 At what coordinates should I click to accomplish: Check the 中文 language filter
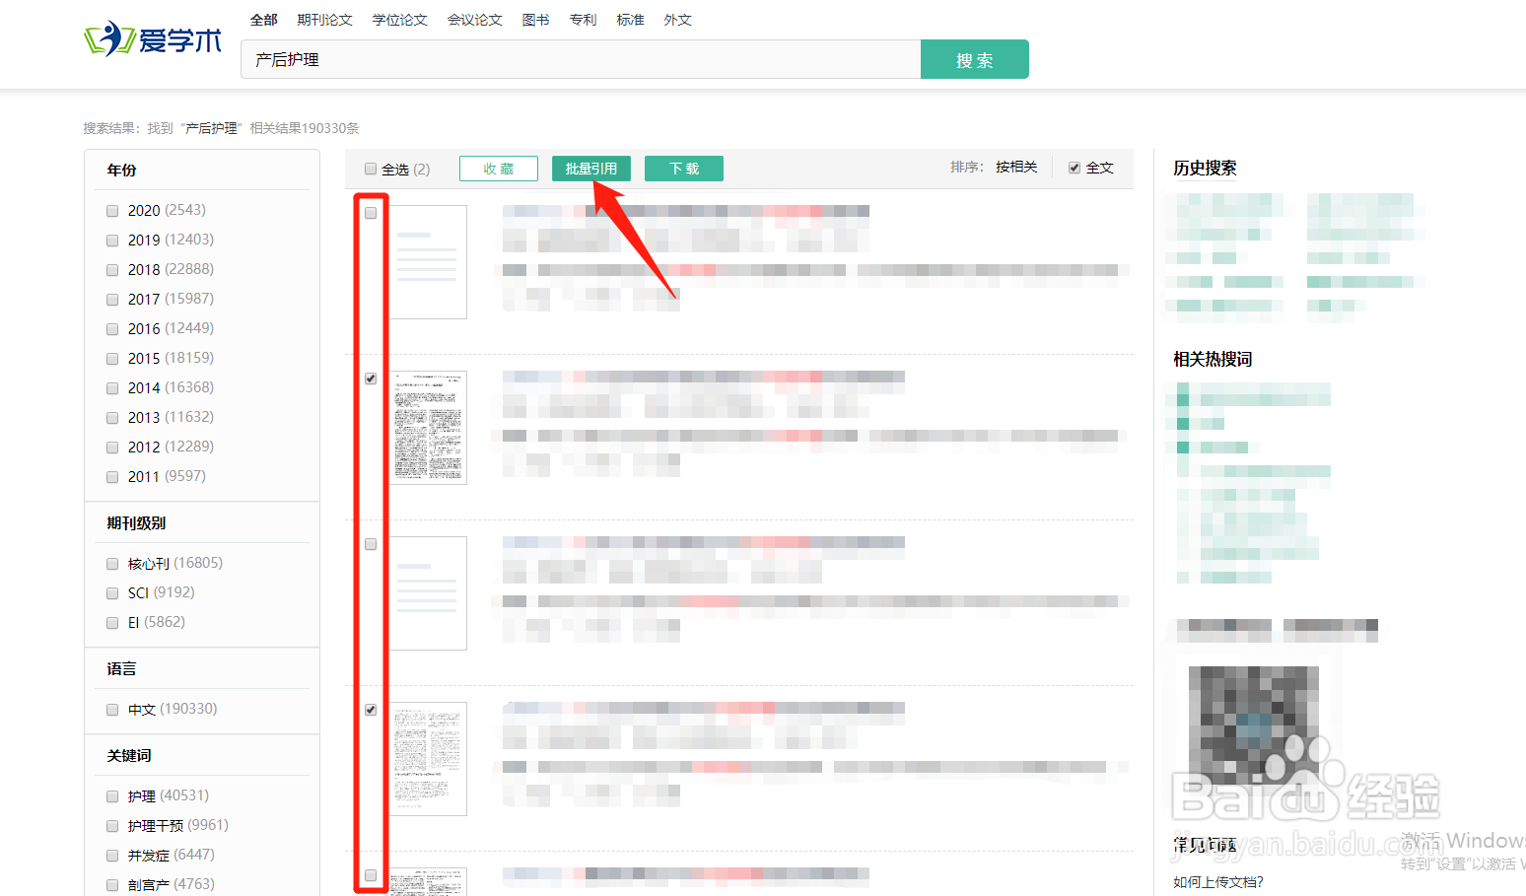[x=112, y=710]
